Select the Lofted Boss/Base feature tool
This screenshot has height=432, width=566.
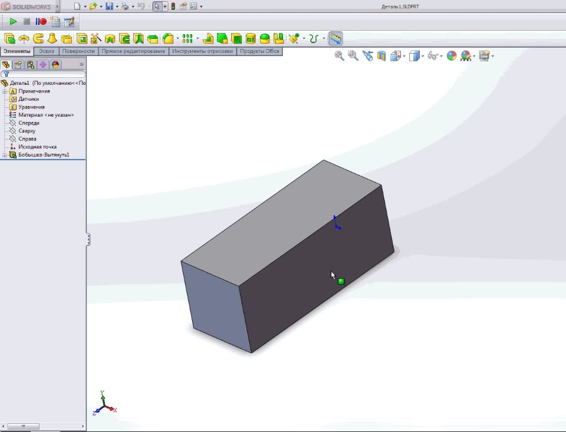point(52,38)
